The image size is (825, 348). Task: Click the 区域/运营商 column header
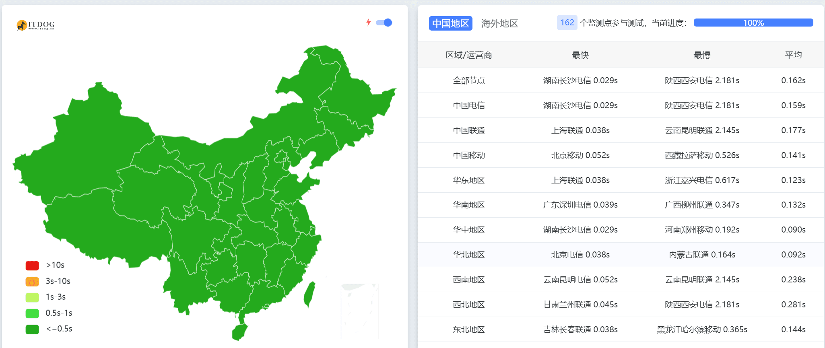(468, 55)
